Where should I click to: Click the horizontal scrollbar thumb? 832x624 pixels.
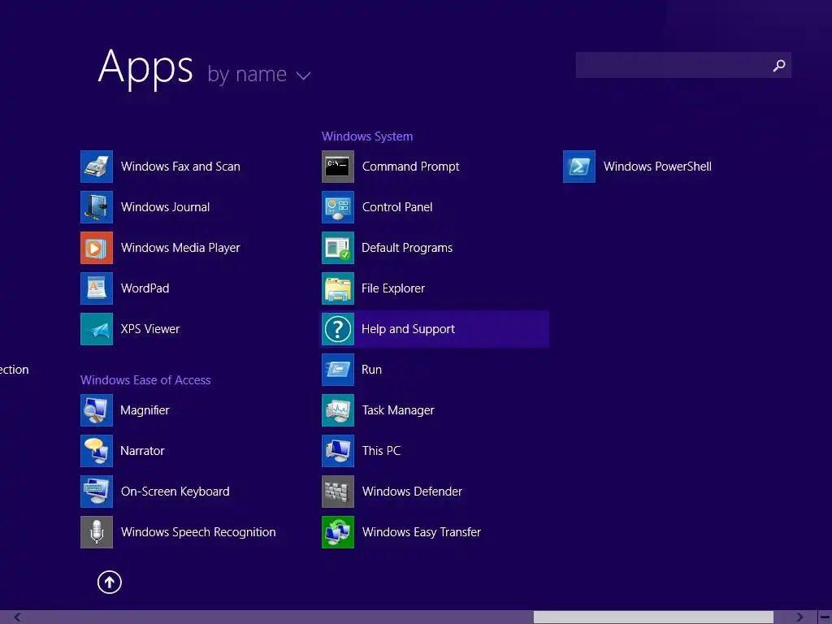pos(653,617)
